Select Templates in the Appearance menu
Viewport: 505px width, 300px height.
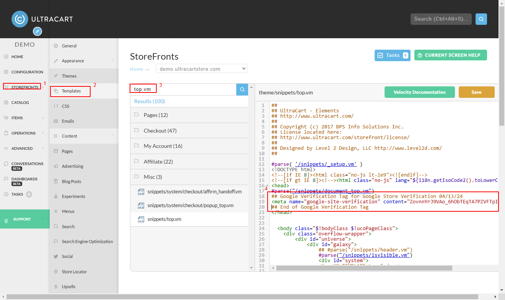tap(71, 91)
